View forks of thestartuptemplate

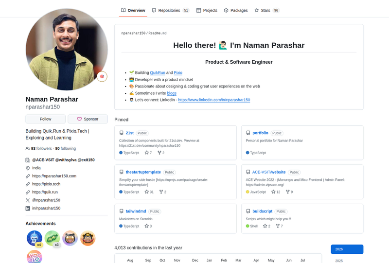[163, 192]
